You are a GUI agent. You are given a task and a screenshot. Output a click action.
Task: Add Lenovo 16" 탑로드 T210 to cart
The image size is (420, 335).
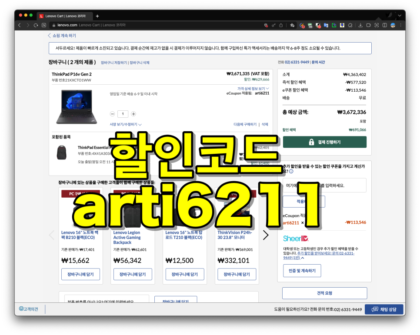tap(185, 274)
